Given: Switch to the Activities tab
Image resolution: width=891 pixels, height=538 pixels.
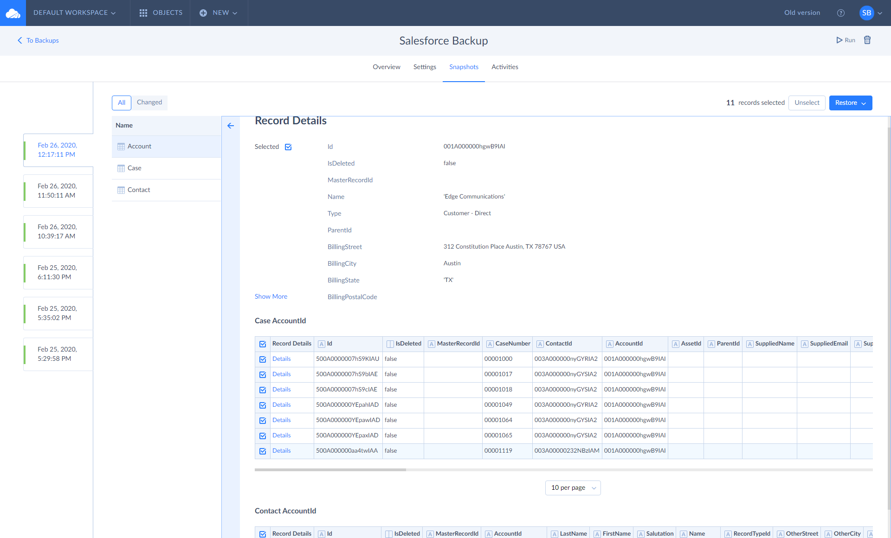Looking at the screenshot, I should (504, 67).
